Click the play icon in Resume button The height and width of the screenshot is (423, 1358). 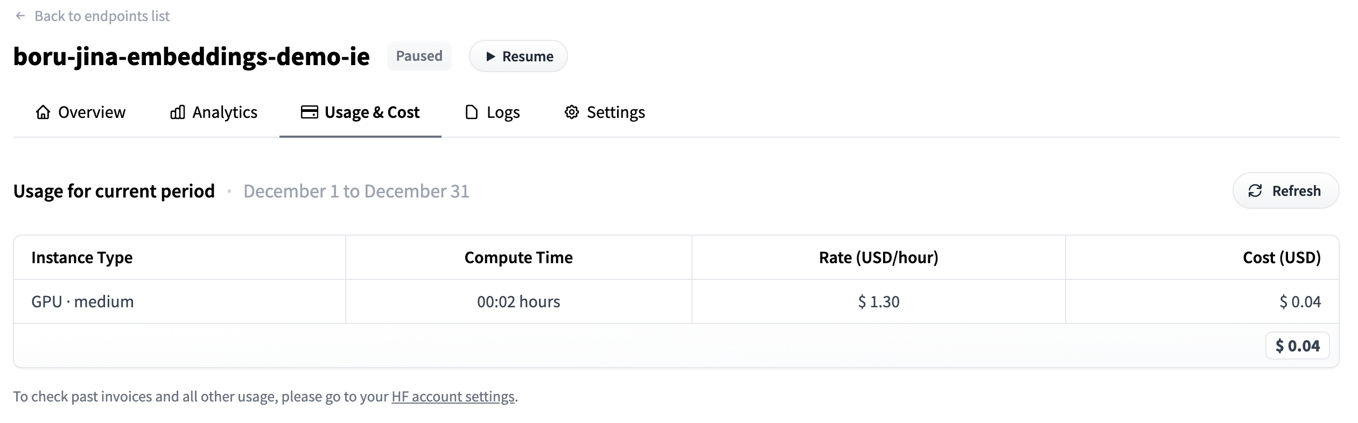(490, 57)
